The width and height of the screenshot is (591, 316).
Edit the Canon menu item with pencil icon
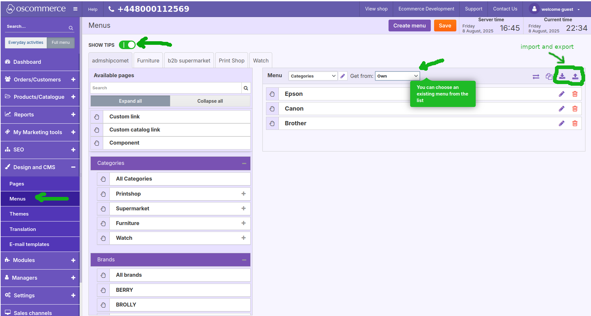(562, 109)
